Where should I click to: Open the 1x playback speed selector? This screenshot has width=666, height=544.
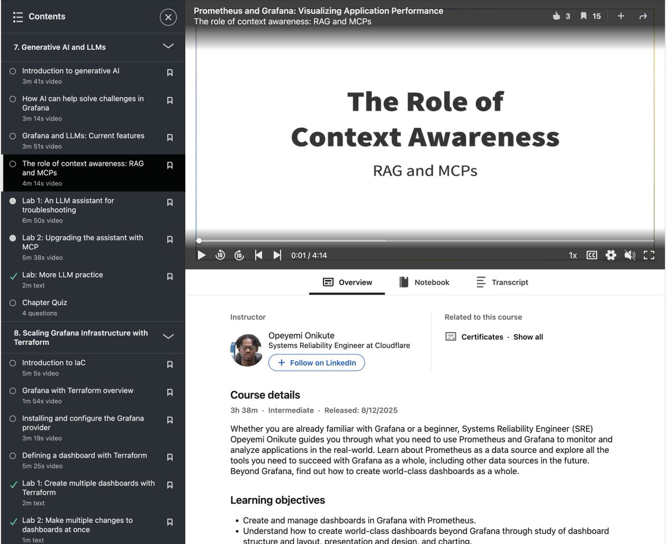[x=572, y=255]
